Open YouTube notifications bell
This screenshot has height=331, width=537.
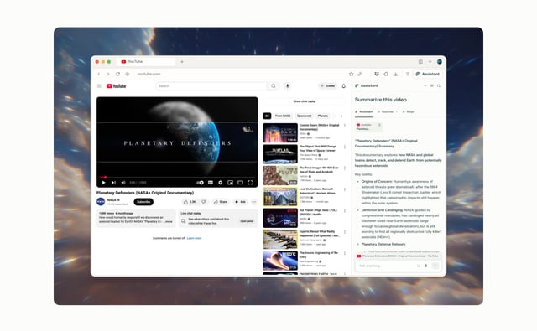coord(344,86)
